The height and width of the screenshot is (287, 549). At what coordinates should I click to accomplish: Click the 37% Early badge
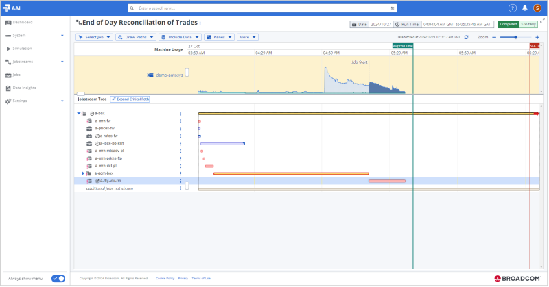528,24
